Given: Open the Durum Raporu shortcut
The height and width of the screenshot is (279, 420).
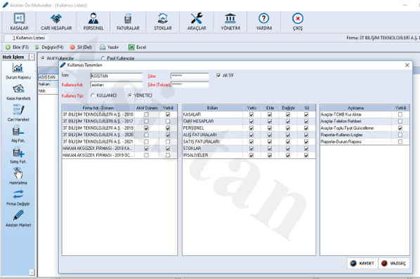Looking at the screenshot, I should click(18, 72).
